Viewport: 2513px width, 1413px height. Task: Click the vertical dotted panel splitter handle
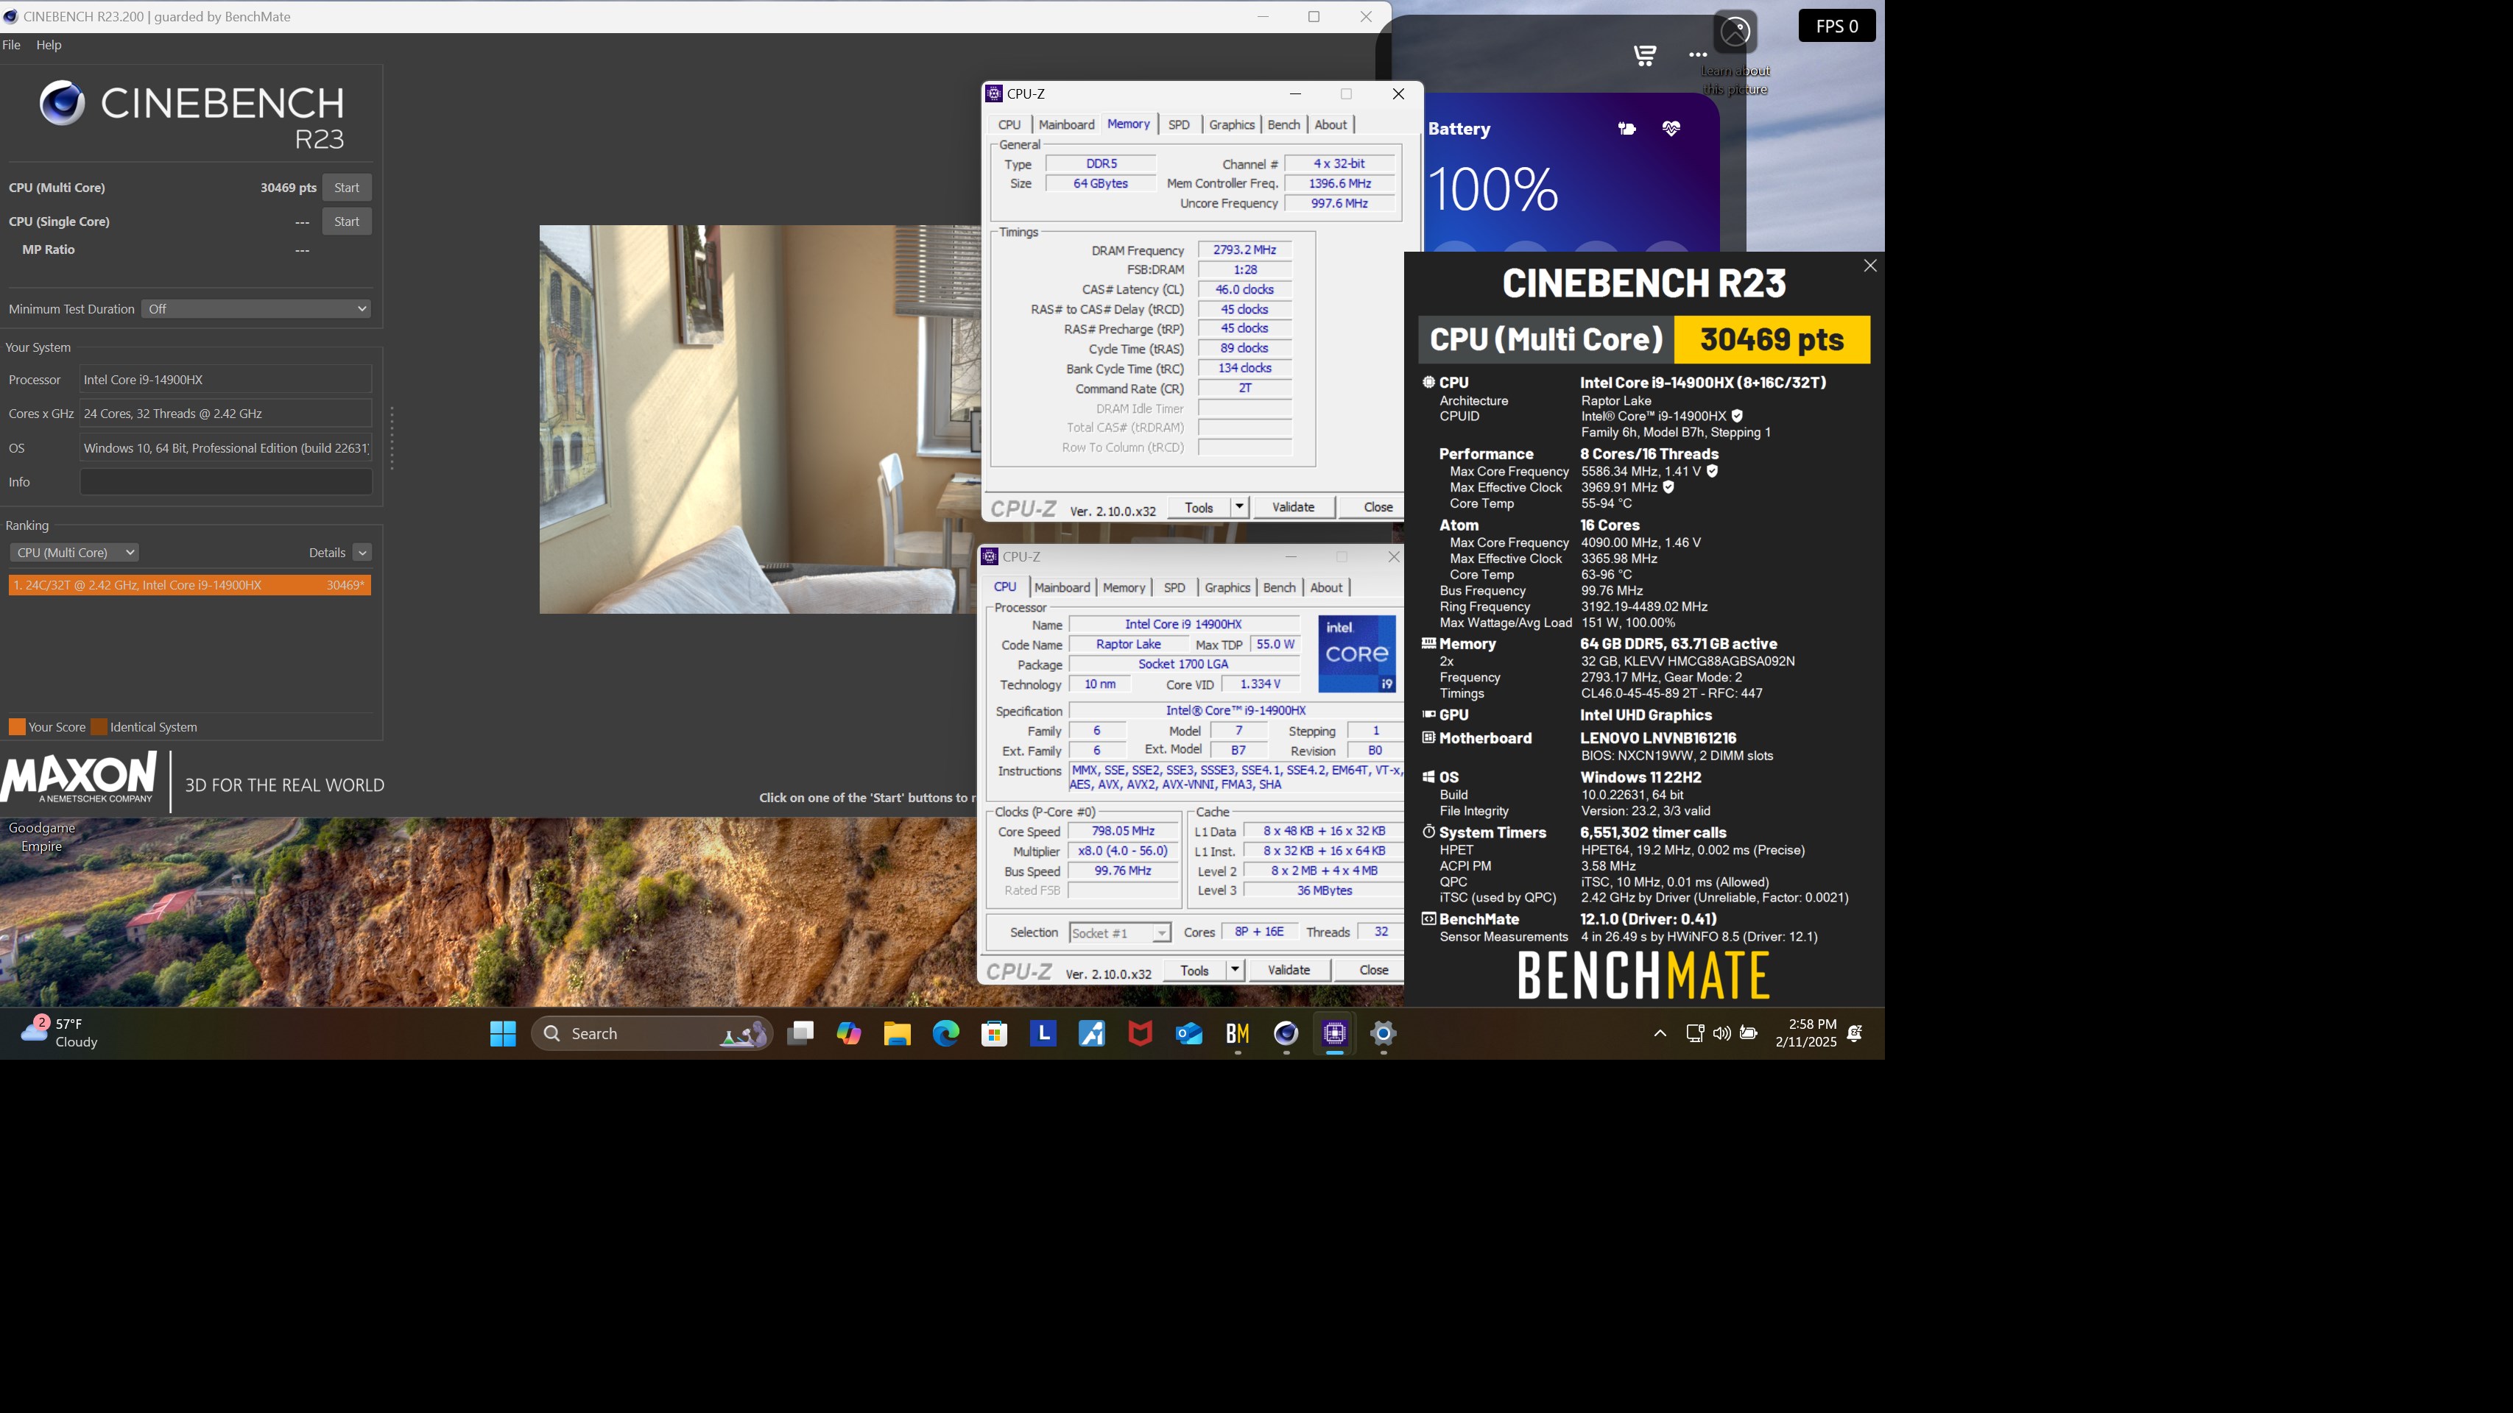(x=392, y=439)
